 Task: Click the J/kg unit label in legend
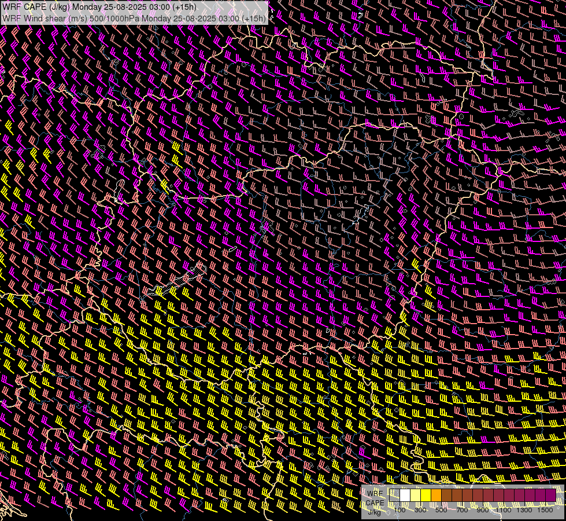coord(375,512)
